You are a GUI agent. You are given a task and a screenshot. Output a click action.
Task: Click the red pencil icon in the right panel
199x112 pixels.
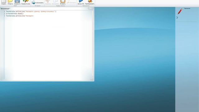(x=180, y=11)
